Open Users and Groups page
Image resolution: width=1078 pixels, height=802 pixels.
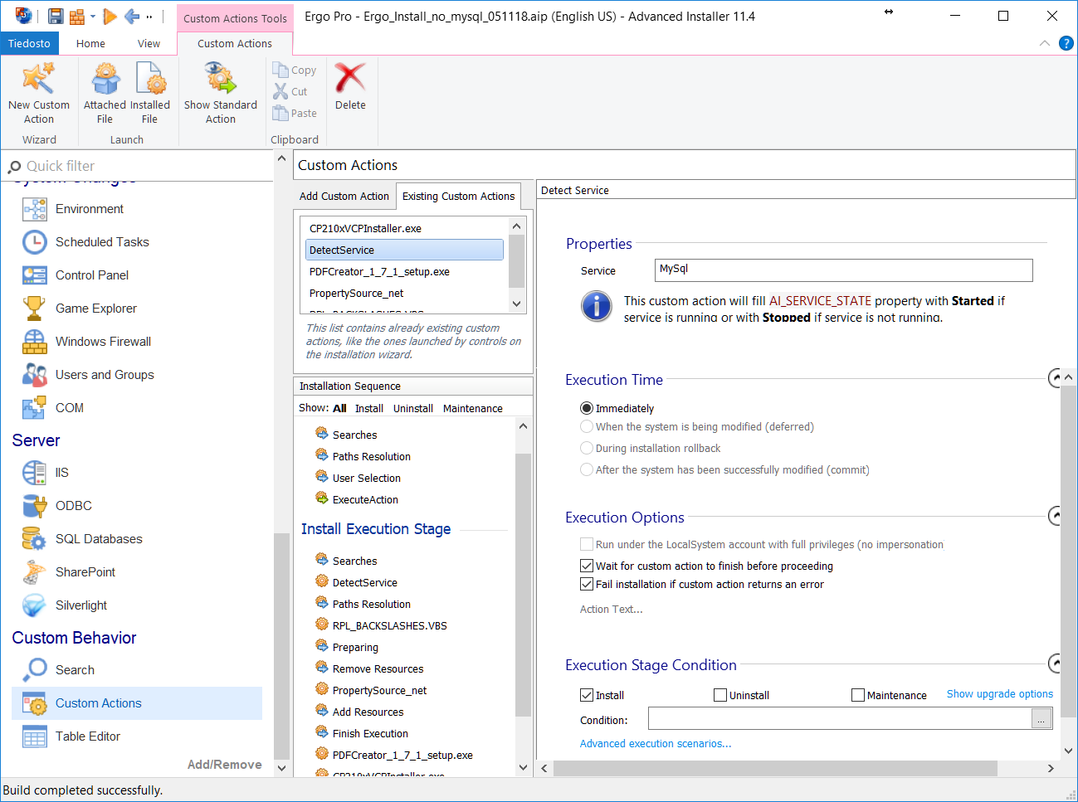point(105,375)
